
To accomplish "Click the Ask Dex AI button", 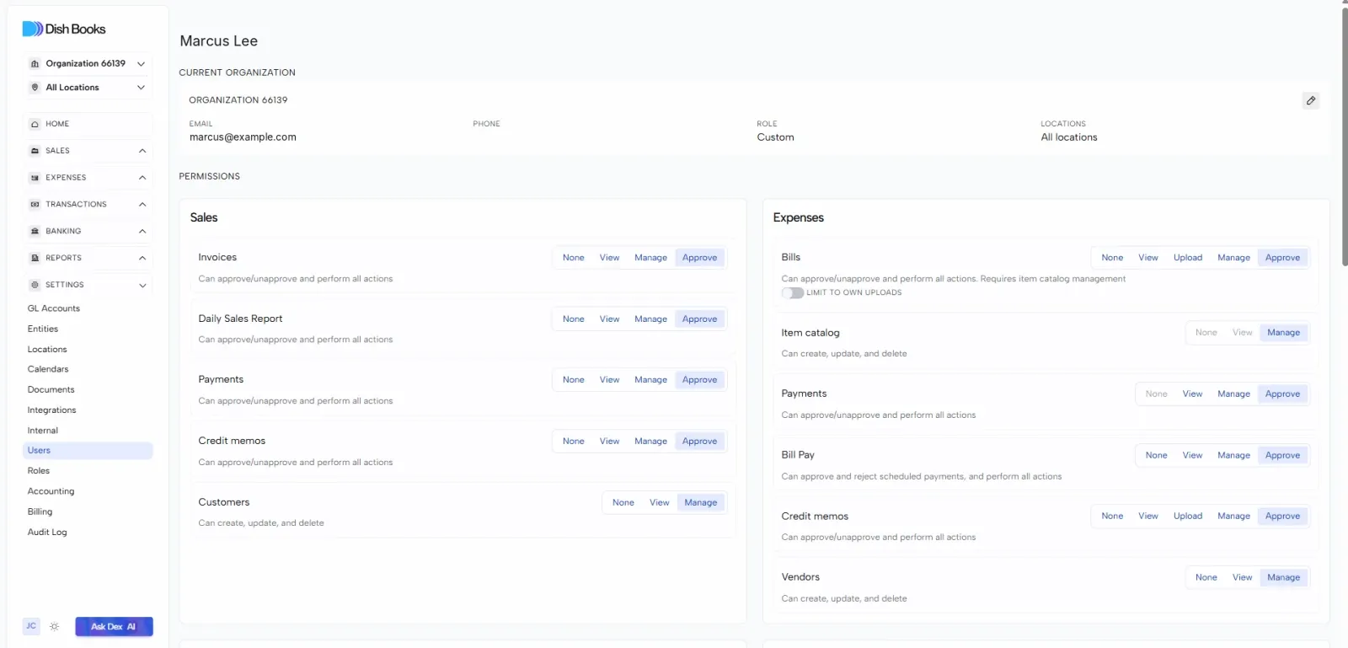I will coord(114,627).
